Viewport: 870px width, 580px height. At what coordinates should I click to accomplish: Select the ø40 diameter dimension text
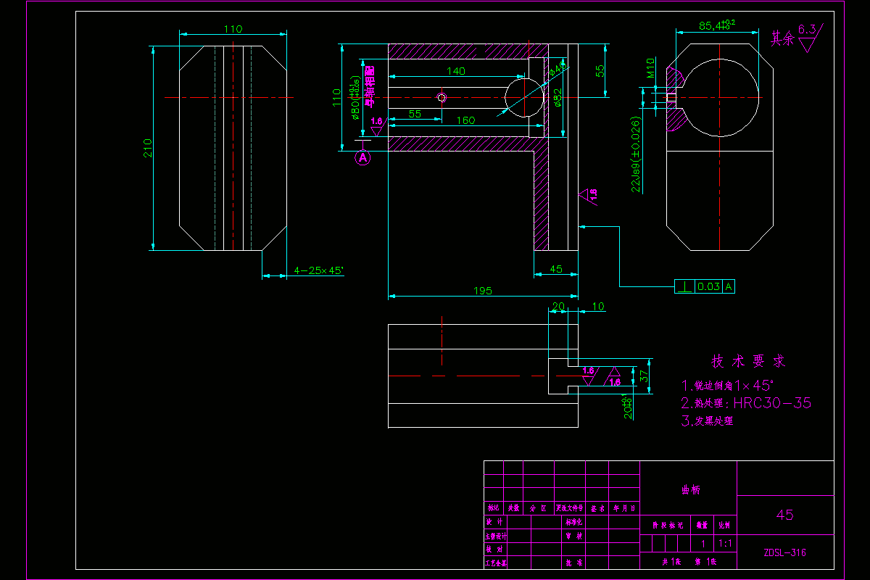point(557,70)
